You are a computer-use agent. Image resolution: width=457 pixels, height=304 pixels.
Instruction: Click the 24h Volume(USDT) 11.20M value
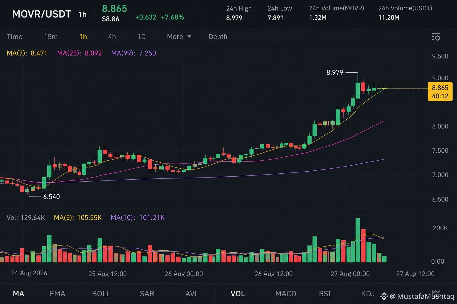(x=389, y=18)
